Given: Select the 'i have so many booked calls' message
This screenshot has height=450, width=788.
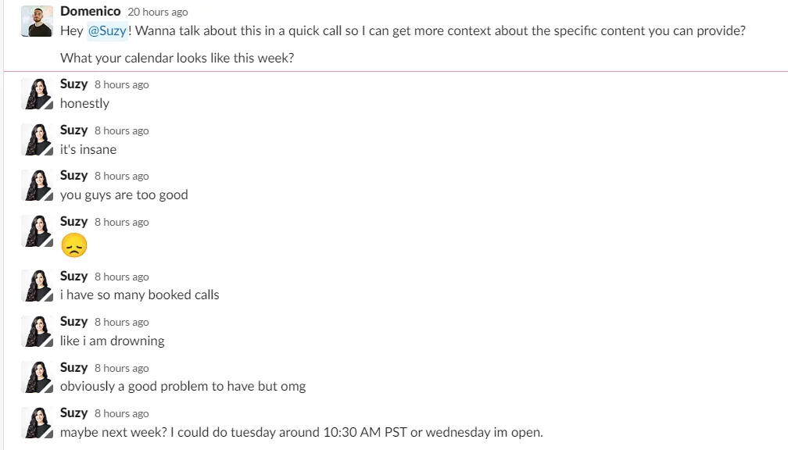Looking at the screenshot, I should 140,295.
